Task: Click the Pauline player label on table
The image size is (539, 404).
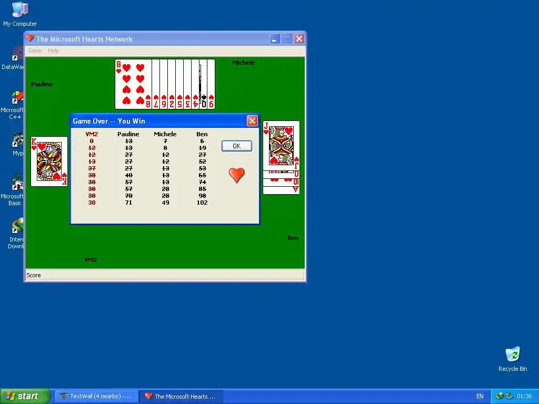Action: click(42, 84)
